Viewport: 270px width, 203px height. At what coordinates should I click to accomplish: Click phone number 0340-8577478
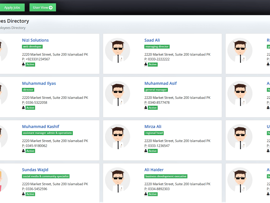159,103
